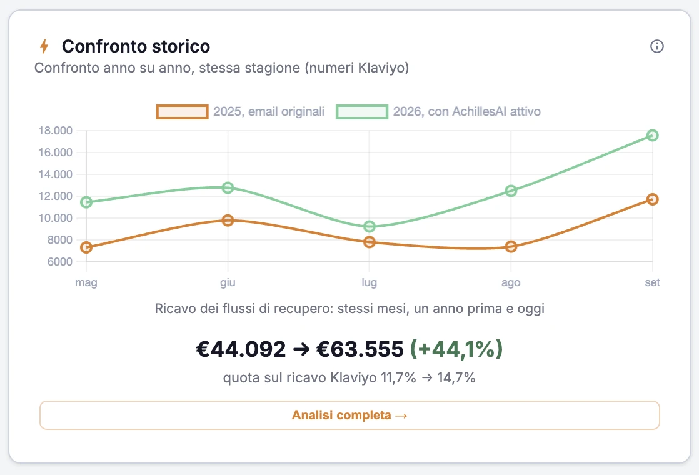Select the orange data point for ago
Screen dimensions: 699x475
click(x=511, y=246)
